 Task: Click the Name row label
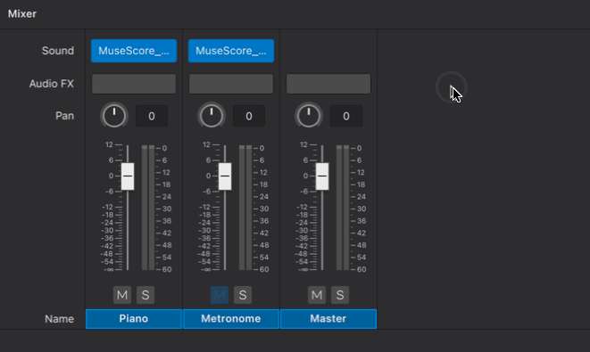pyautogui.click(x=60, y=319)
